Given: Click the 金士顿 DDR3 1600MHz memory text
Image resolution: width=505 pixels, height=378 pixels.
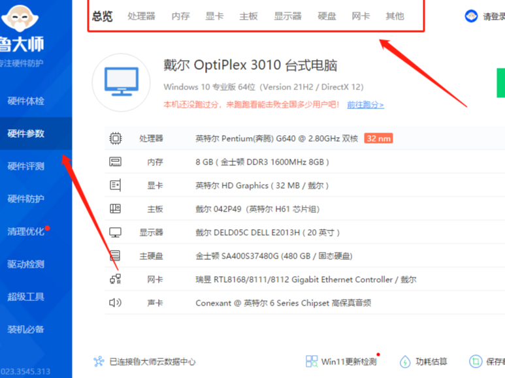Looking at the screenshot, I should (x=262, y=162).
